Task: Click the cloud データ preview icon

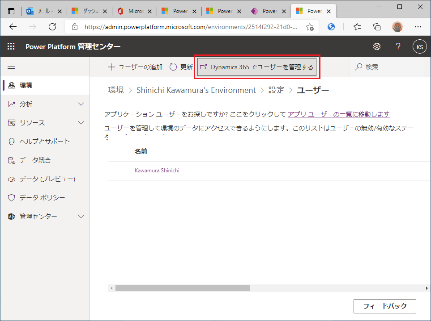Action: coord(12,179)
